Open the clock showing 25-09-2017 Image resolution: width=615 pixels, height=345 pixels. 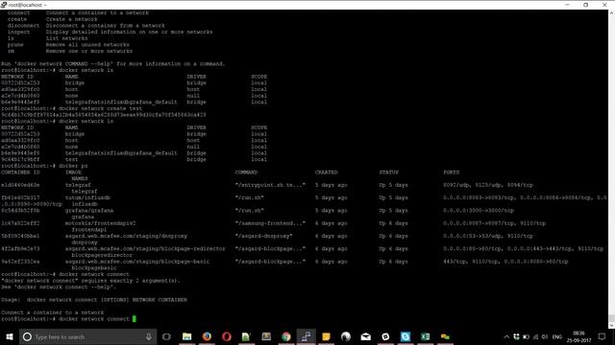pyautogui.click(x=578, y=336)
